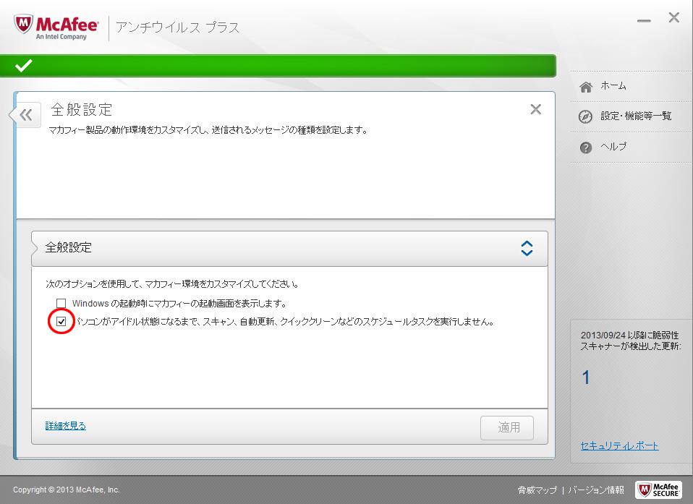
Task: Click the McAfee SECURE badge
Action: 658,490
